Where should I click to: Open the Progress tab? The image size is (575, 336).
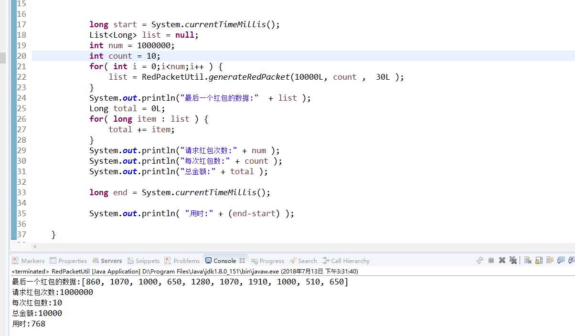point(267,261)
